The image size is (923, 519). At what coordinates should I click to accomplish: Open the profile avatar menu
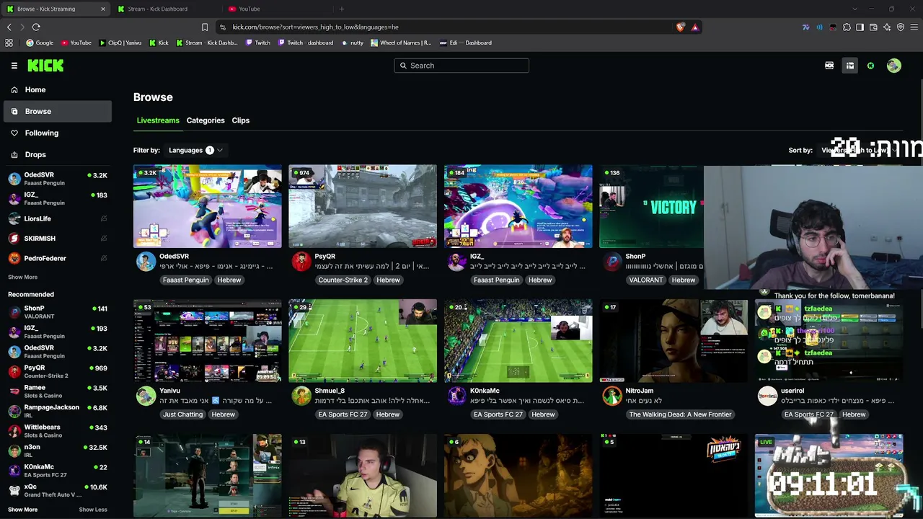tap(894, 66)
